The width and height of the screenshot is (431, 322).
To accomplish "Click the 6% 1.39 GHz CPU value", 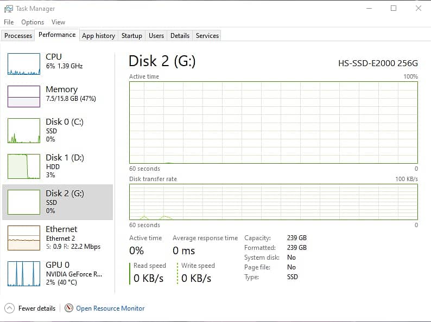I will 64,66.
